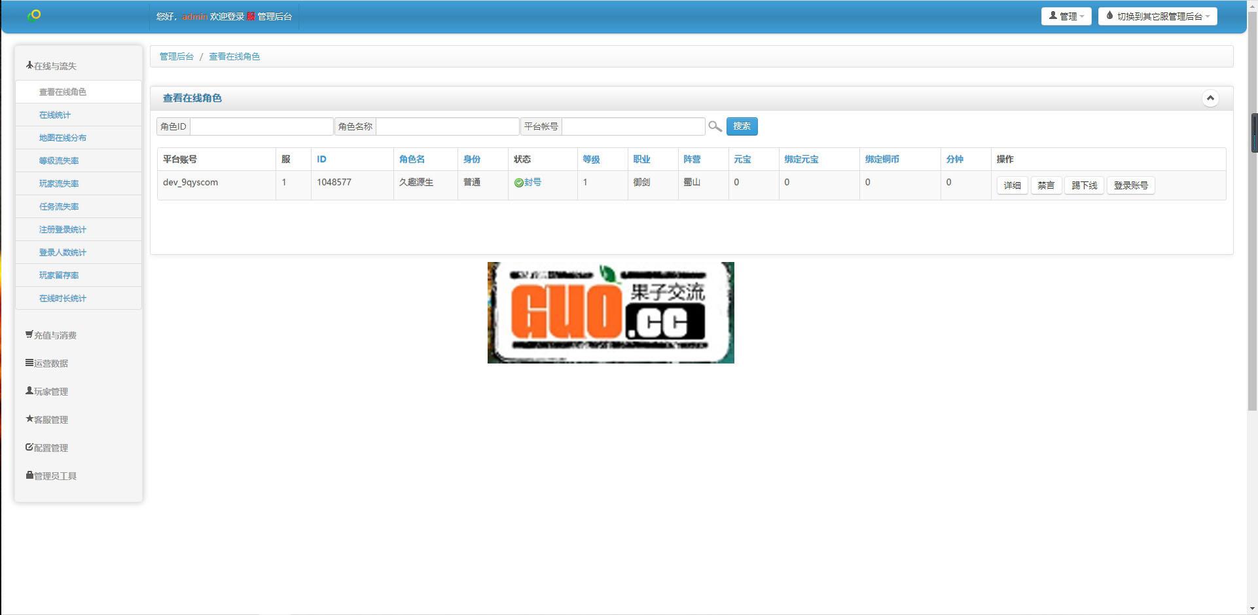Image resolution: width=1258 pixels, height=615 pixels.
Task: Open the 切换到其它服管理后台 dropdown
Action: coord(1157,16)
